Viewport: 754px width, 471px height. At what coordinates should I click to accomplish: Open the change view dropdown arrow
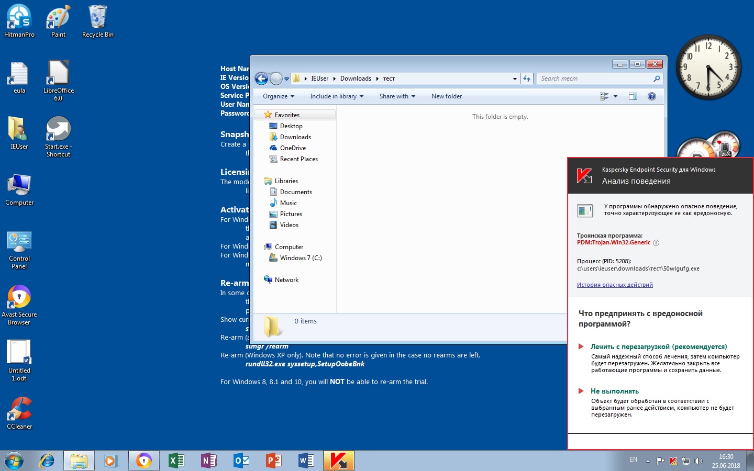615,96
